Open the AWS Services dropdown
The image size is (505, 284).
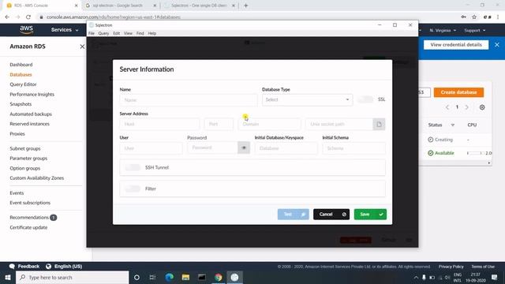pyautogui.click(x=65, y=30)
